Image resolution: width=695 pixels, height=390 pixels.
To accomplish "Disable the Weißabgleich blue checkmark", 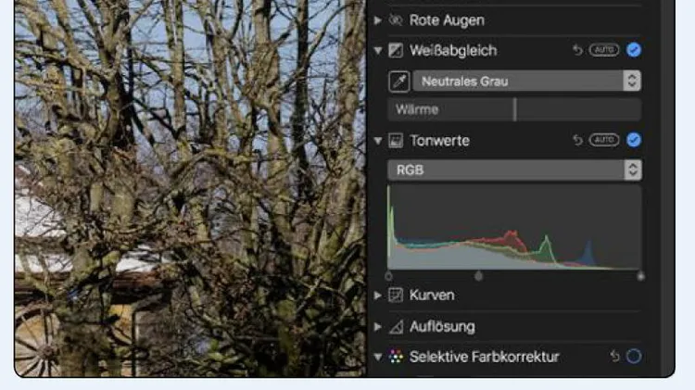I will (x=634, y=50).
